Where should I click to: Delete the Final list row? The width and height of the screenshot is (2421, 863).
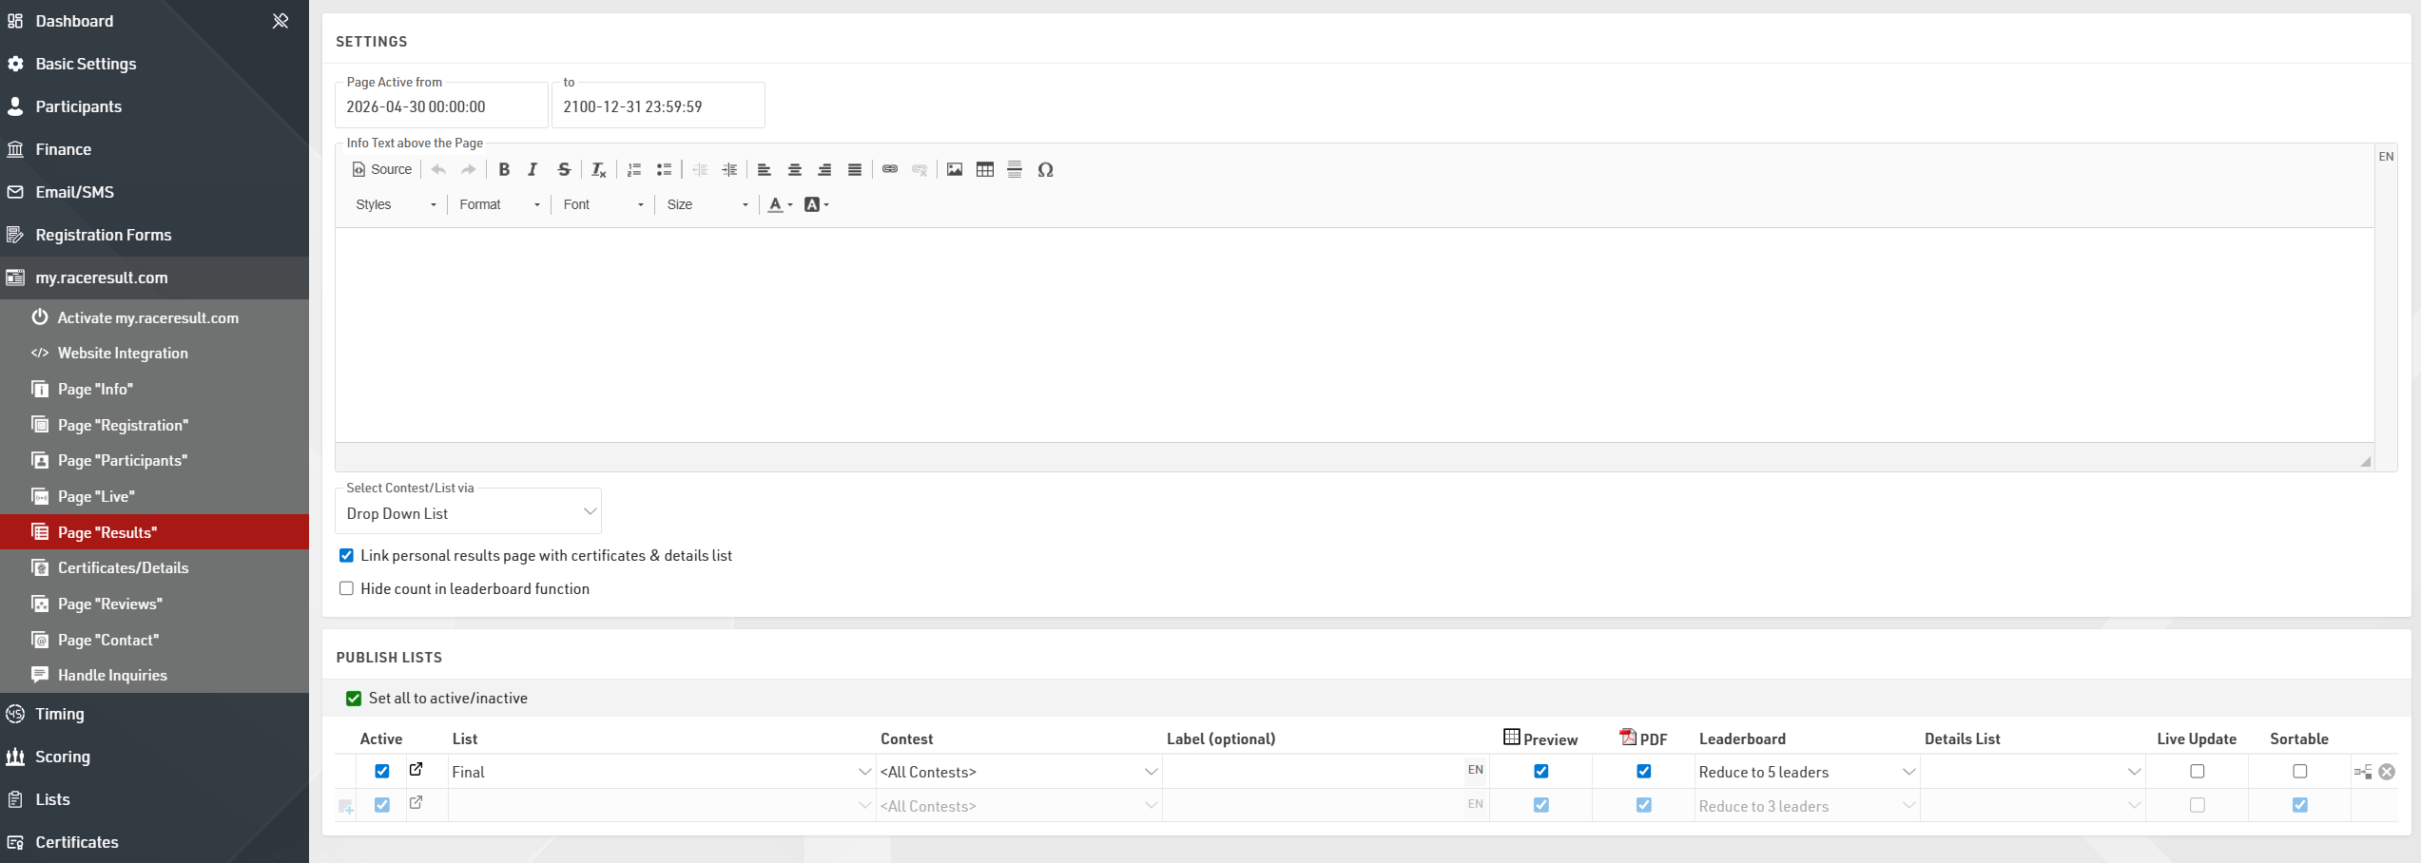[2387, 772]
